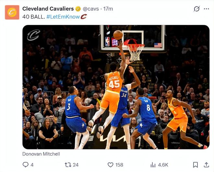Click the share upload-arrow icon
214x172 pixels.
[206, 165]
